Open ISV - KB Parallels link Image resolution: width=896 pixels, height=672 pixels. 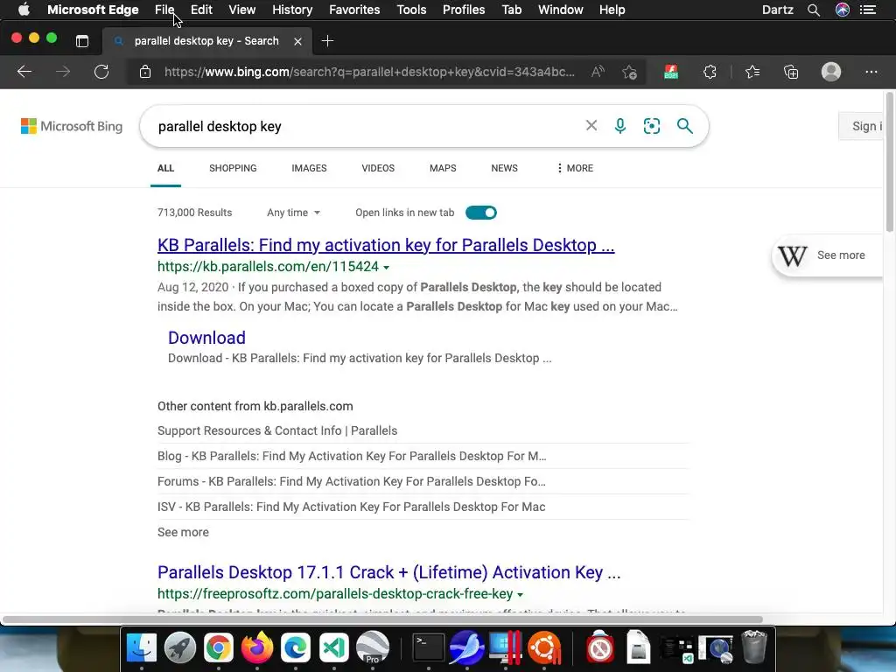(352, 507)
